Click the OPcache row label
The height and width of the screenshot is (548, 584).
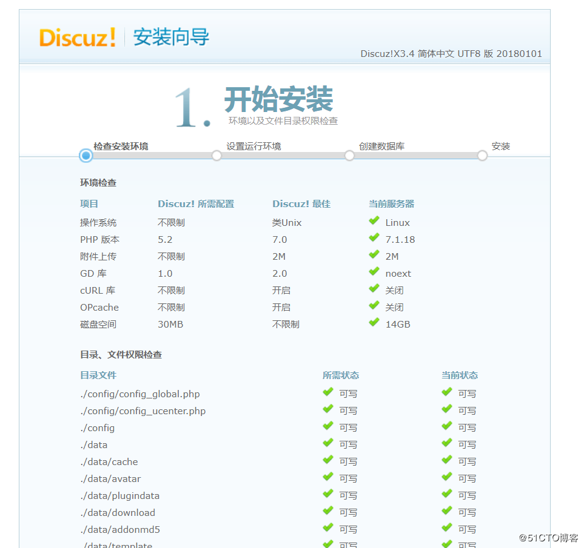pyautogui.click(x=99, y=308)
